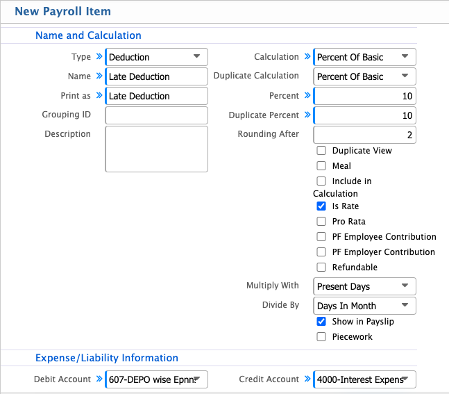Click the required-field arrow beside Credit Account

click(x=307, y=379)
